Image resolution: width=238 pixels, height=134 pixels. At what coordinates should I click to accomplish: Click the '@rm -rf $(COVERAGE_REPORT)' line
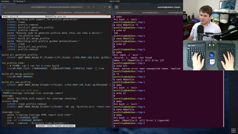25,120
